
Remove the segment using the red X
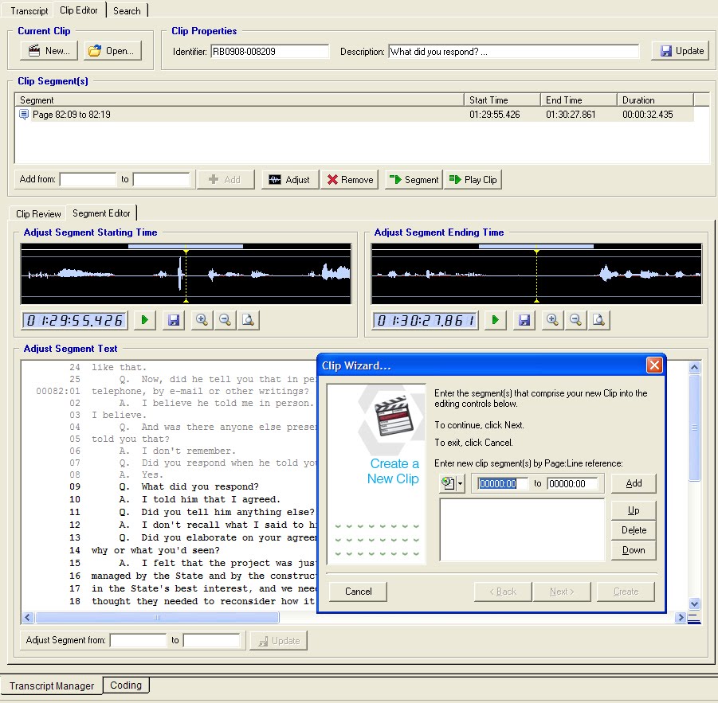(x=349, y=179)
